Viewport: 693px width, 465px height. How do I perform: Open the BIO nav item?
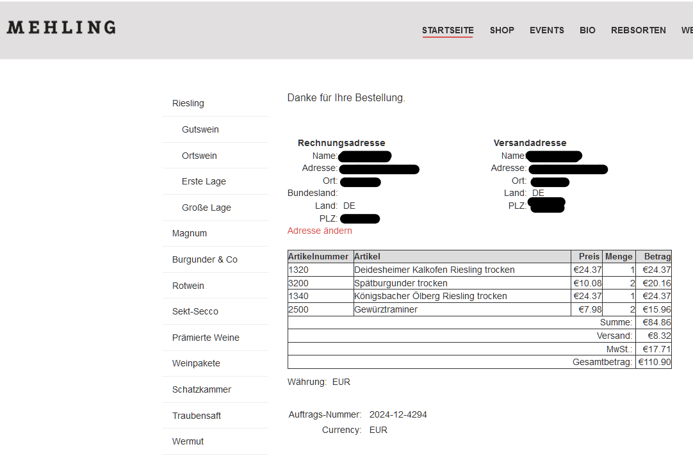coord(587,30)
